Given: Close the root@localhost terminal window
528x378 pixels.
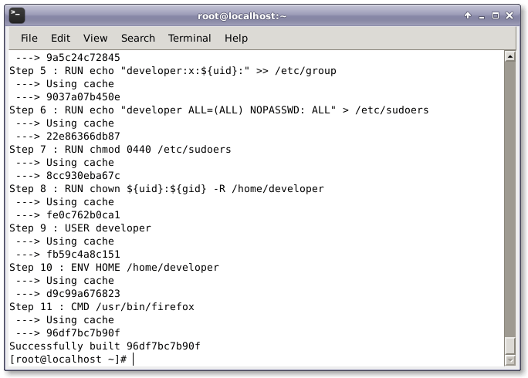Looking at the screenshot, I should coord(510,15).
